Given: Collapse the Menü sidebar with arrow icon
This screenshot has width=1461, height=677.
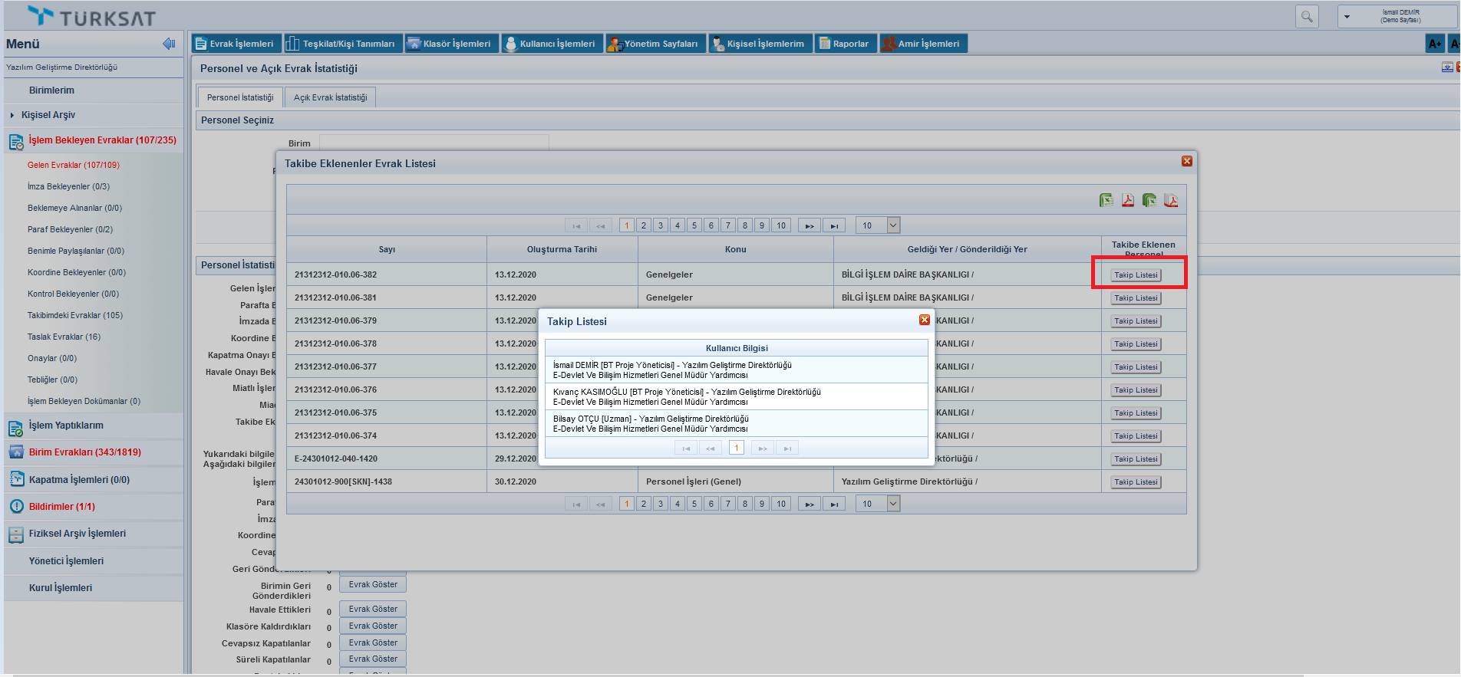Looking at the screenshot, I should (x=169, y=44).
